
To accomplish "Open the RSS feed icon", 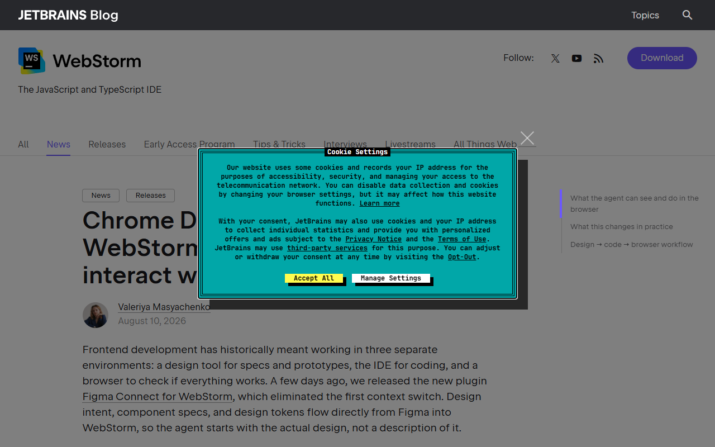I will pyautogui.click(x=598, y=58).
